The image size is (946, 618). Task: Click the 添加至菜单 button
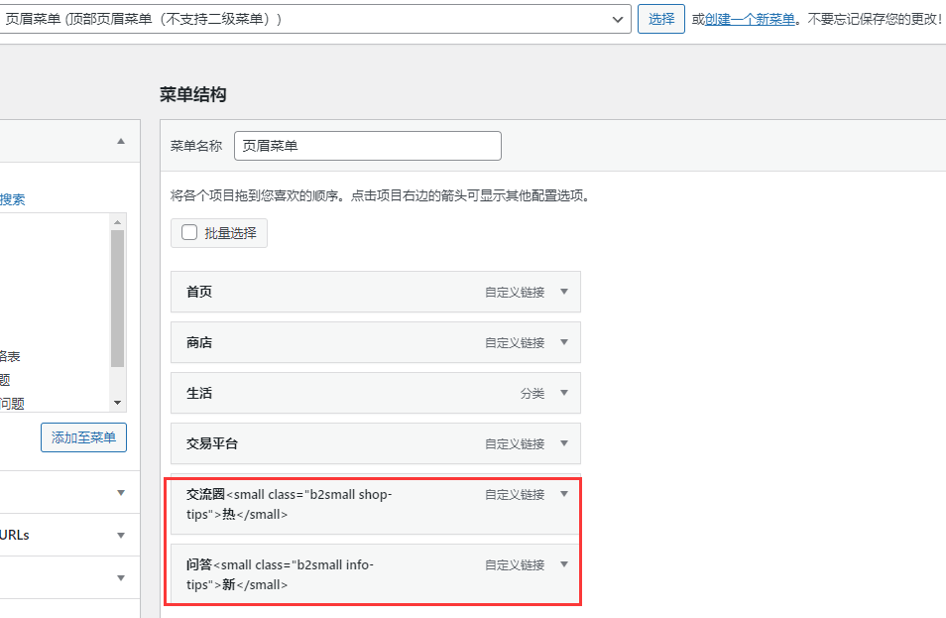tap(83, 437)
